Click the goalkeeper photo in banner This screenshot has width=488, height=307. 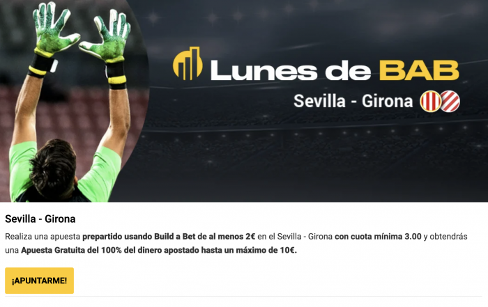[x=73, y=101]
